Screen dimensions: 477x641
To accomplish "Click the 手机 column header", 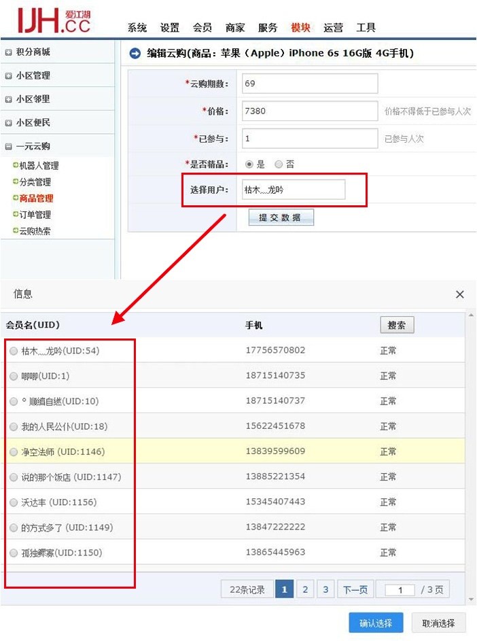I will click(254, 326).
